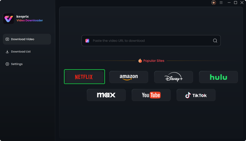Maximize the keeprix window
Viewport: 246px width, 141px height.
pos(235,2)
